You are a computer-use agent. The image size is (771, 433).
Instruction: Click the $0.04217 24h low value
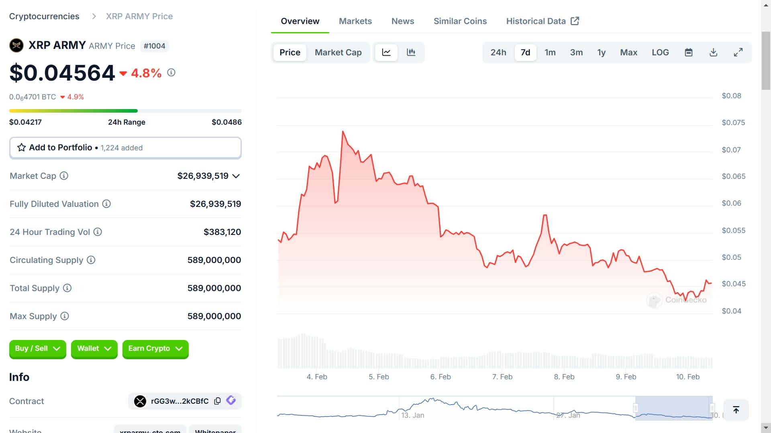click(x=25, y=122)
